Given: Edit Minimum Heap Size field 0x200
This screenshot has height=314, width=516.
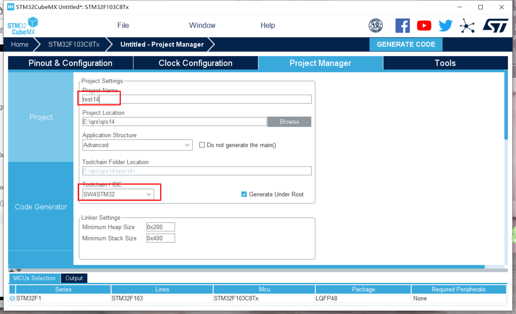Looking at the screenshot, I should pyautogui.click(x=161, y=227).
